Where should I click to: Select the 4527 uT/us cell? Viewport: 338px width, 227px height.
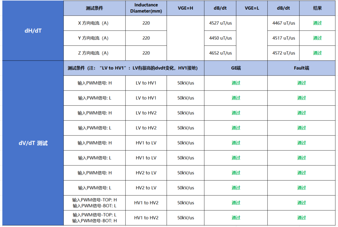pyautogui.click(x=220, y=23)
